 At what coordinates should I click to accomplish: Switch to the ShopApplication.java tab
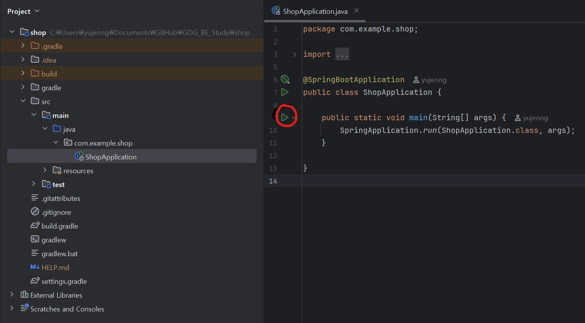coord(315,12)
